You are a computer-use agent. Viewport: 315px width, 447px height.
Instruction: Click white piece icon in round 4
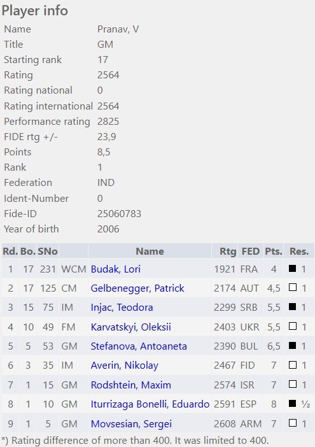[293, 326]
